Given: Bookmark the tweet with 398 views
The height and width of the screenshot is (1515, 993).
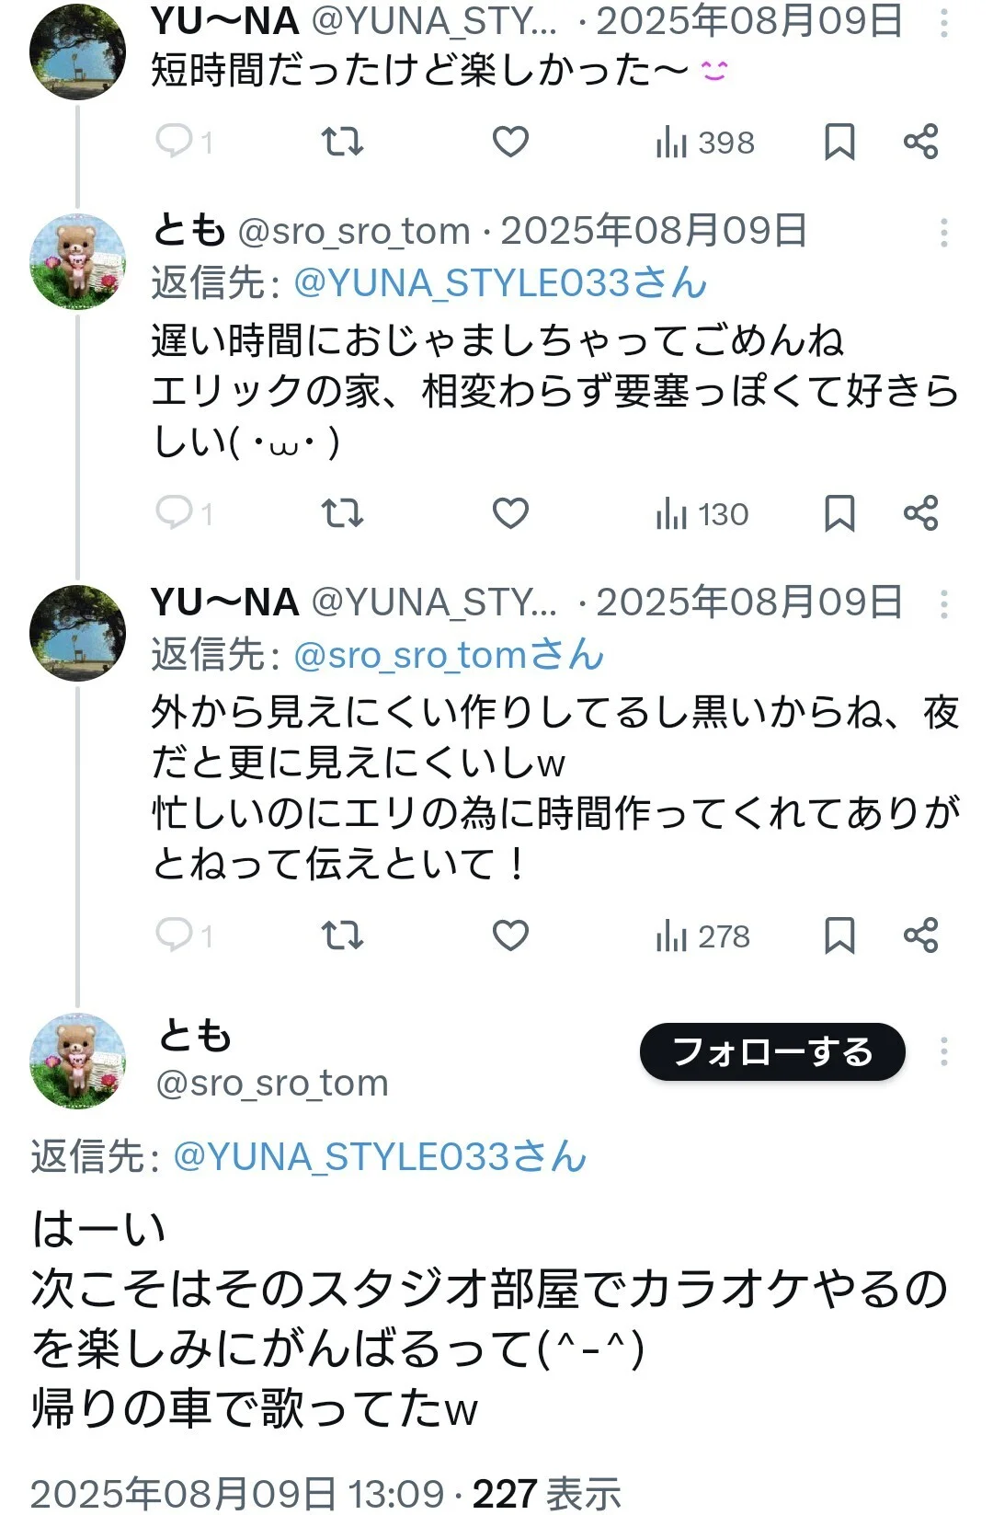Looking at the screenshot, I should (839, 143).
